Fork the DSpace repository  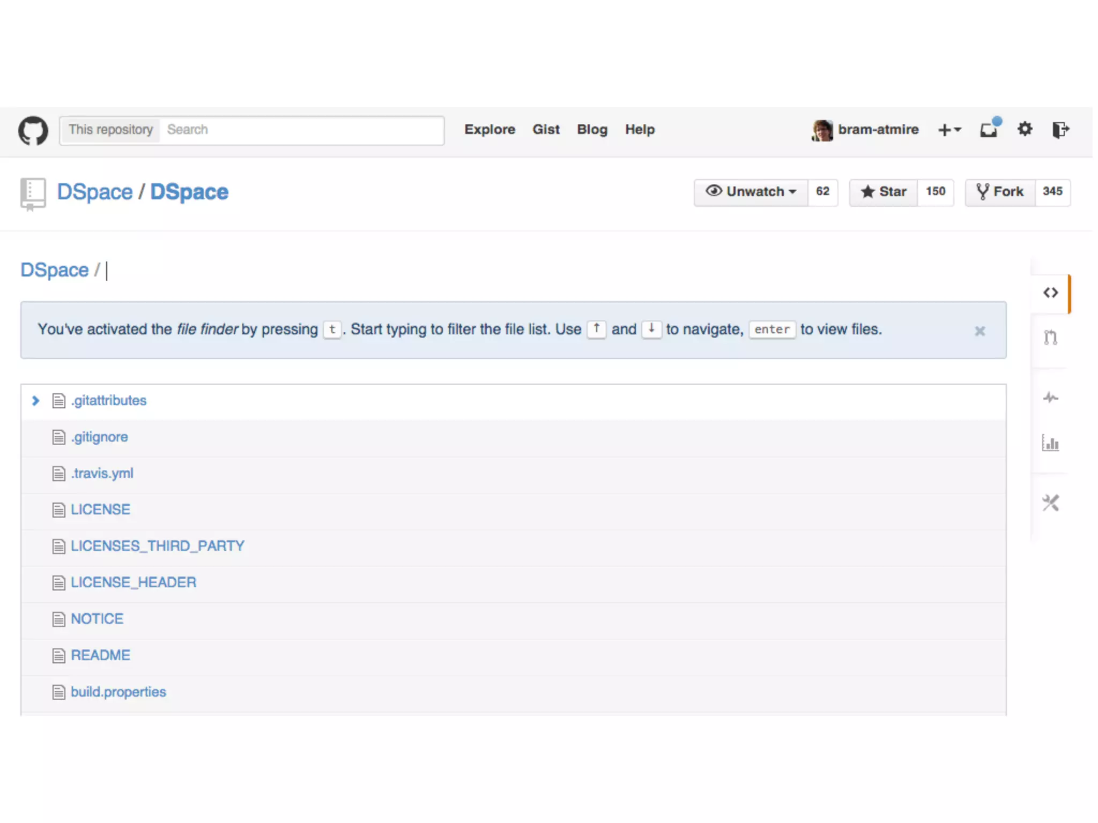[x=1000, y=192]
